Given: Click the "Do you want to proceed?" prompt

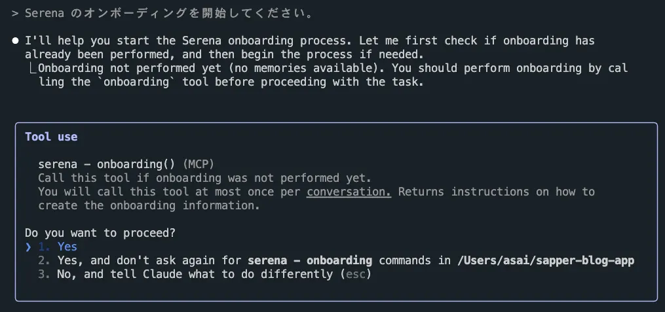Looking at the screenshot, I should click(x=100, y=233).
